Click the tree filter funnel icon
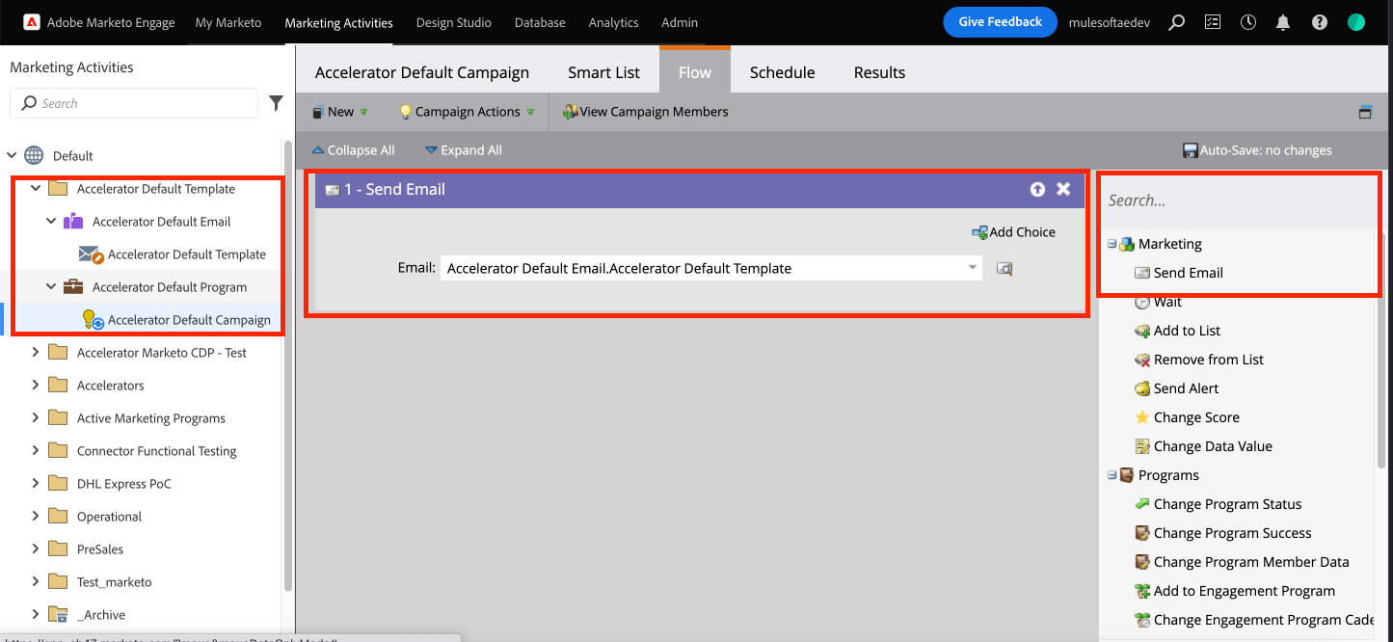Image resolution: width=1393 pixels, height=642 pixels. 276,103
